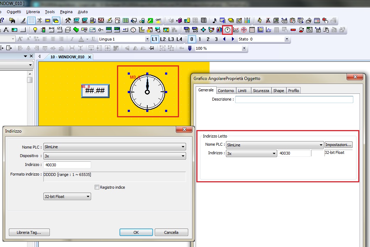The image size is (370, 247).
Task: Open the 32-bit Float data type dropdown
Action: coord(67,196)
